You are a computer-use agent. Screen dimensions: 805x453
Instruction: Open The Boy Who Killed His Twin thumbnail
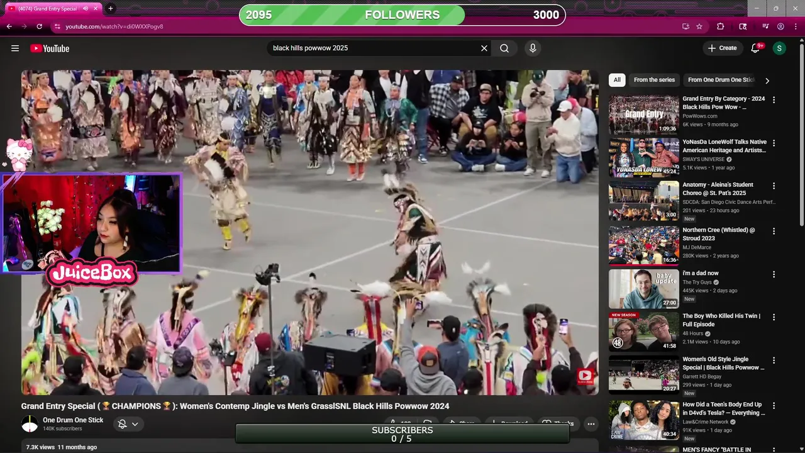coord(643,332)
